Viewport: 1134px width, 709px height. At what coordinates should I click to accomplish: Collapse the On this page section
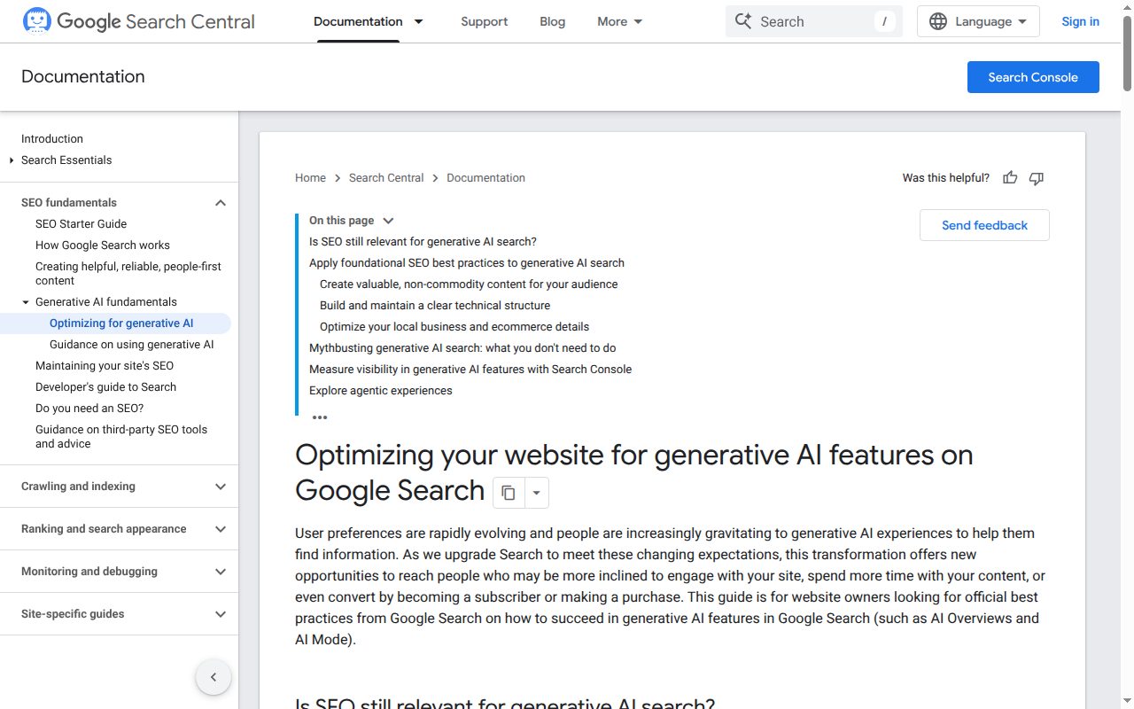(x=388, y=221)
